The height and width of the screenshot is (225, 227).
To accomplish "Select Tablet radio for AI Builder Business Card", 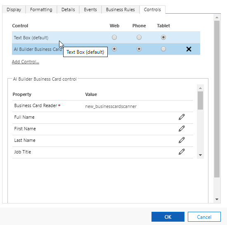I will pyautogui.click(x=163, y=49).
